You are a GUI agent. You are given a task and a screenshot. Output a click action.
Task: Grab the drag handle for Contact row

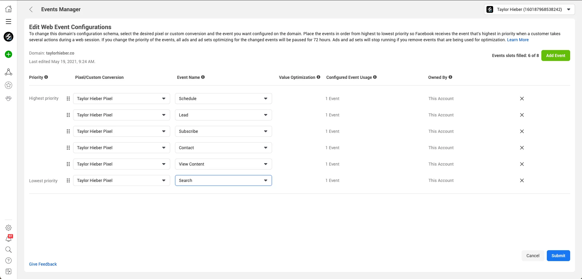click(68, 148)
